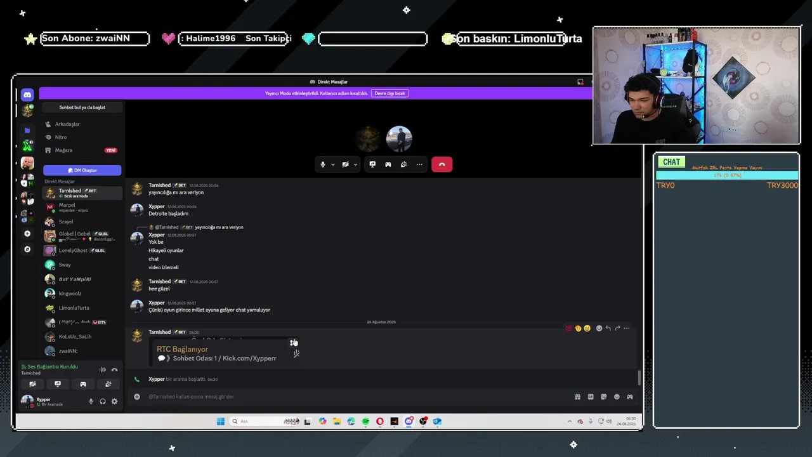Forward the hovered message

[617, 328]
